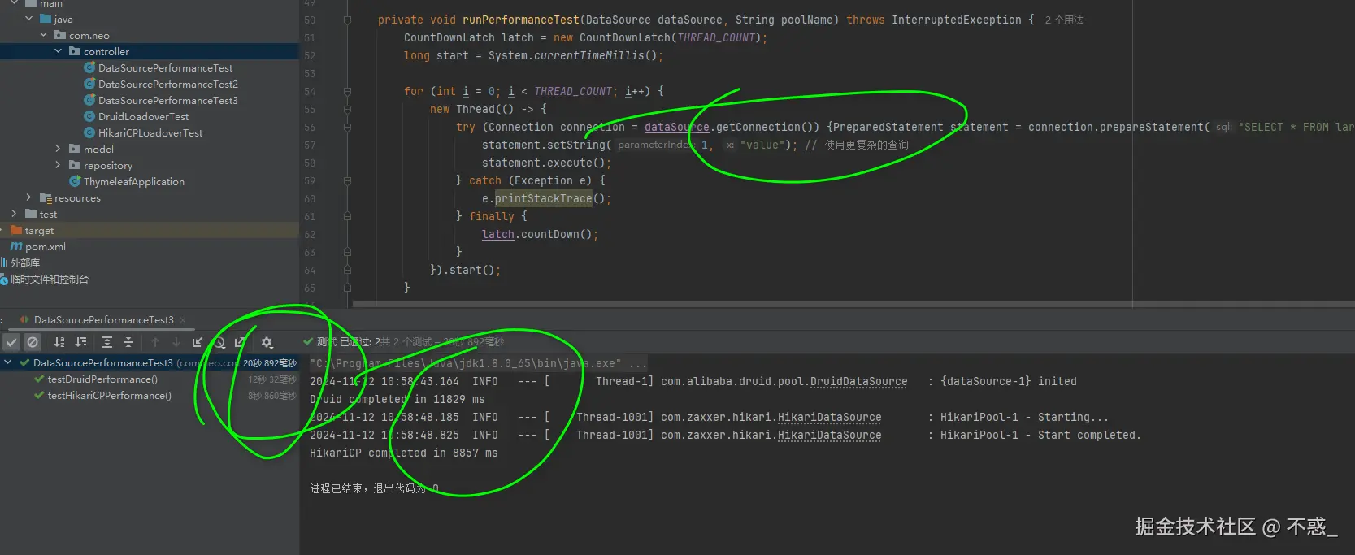Expand the resources folder
Screen dimensions: 1355x555
pyautogui.click(x=29, y=197)
